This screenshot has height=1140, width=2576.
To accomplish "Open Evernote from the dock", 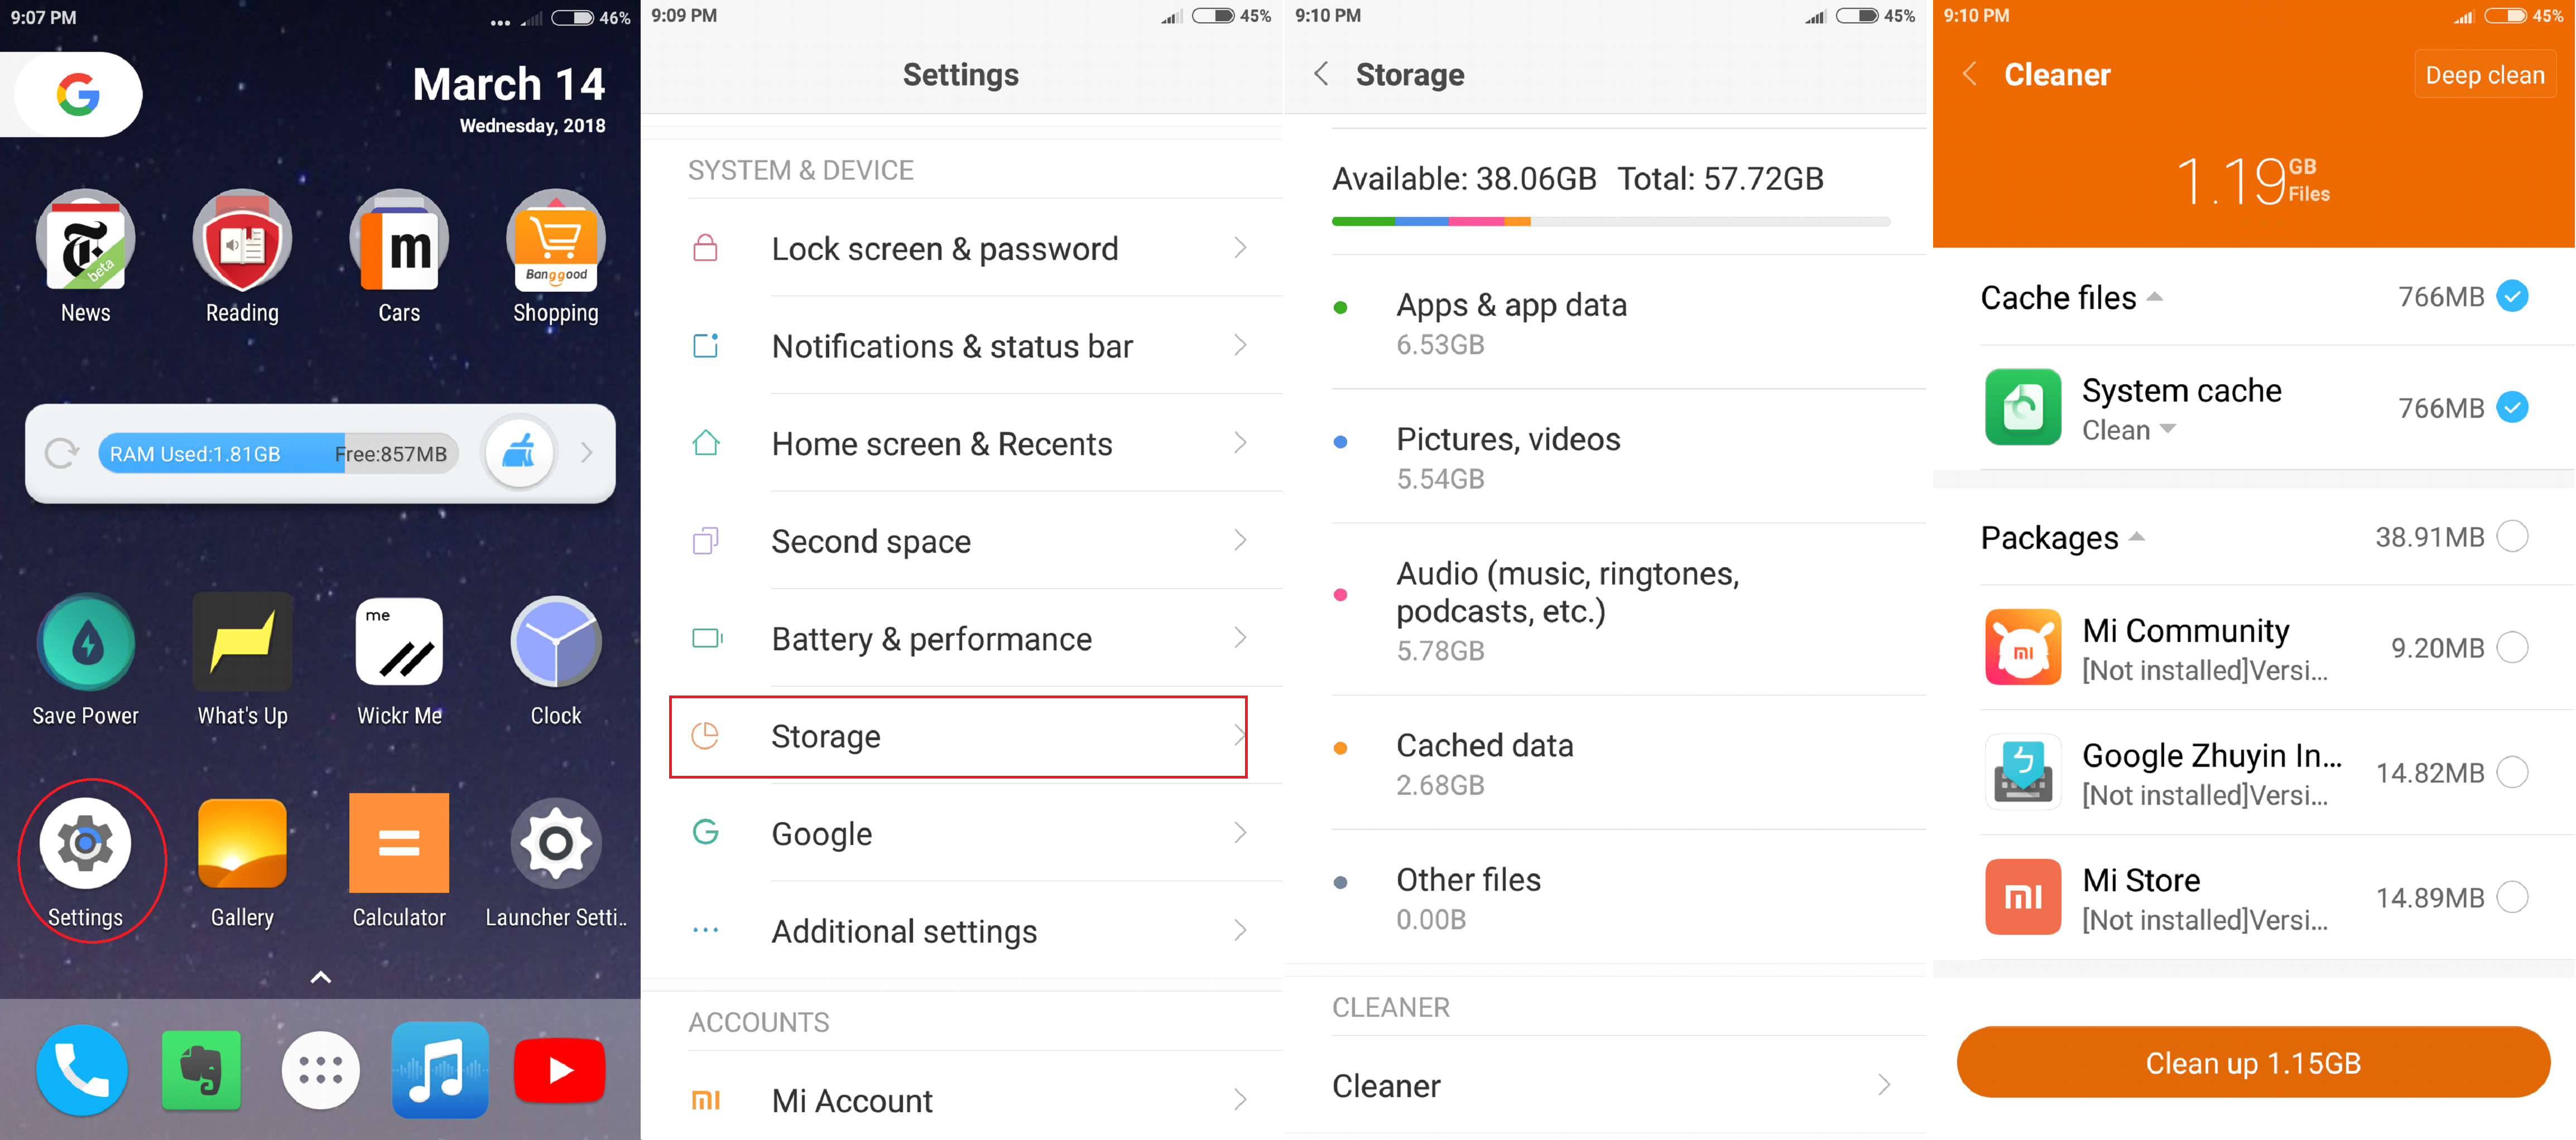I will [x=201, y=1070].
